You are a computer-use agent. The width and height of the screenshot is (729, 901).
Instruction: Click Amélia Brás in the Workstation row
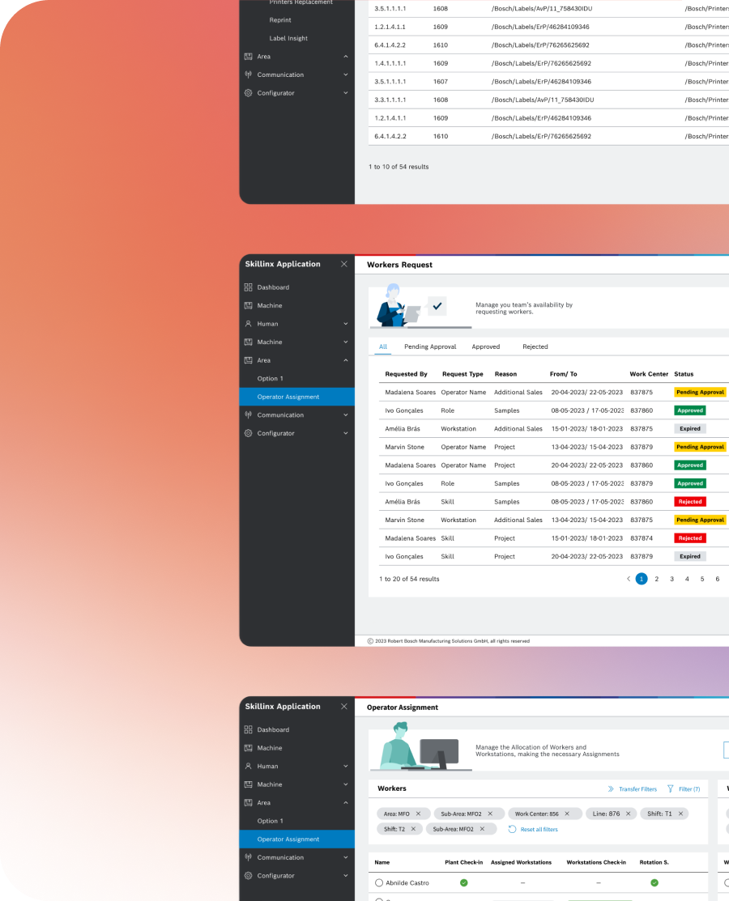point(403,429)
